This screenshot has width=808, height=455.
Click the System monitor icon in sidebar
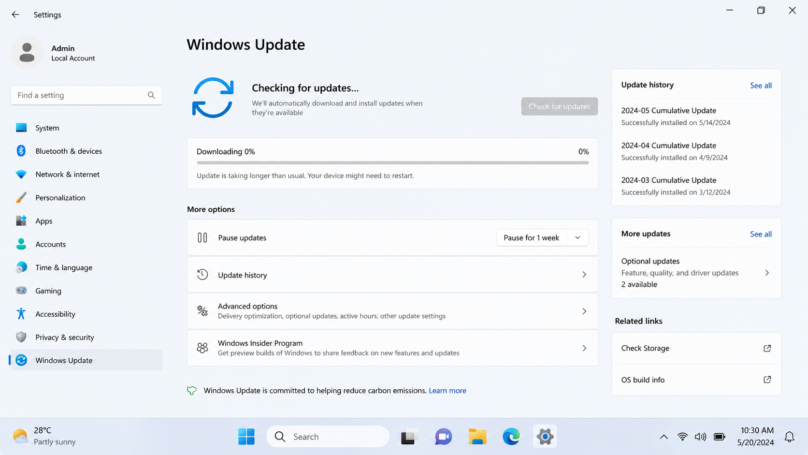click(21, 128)
